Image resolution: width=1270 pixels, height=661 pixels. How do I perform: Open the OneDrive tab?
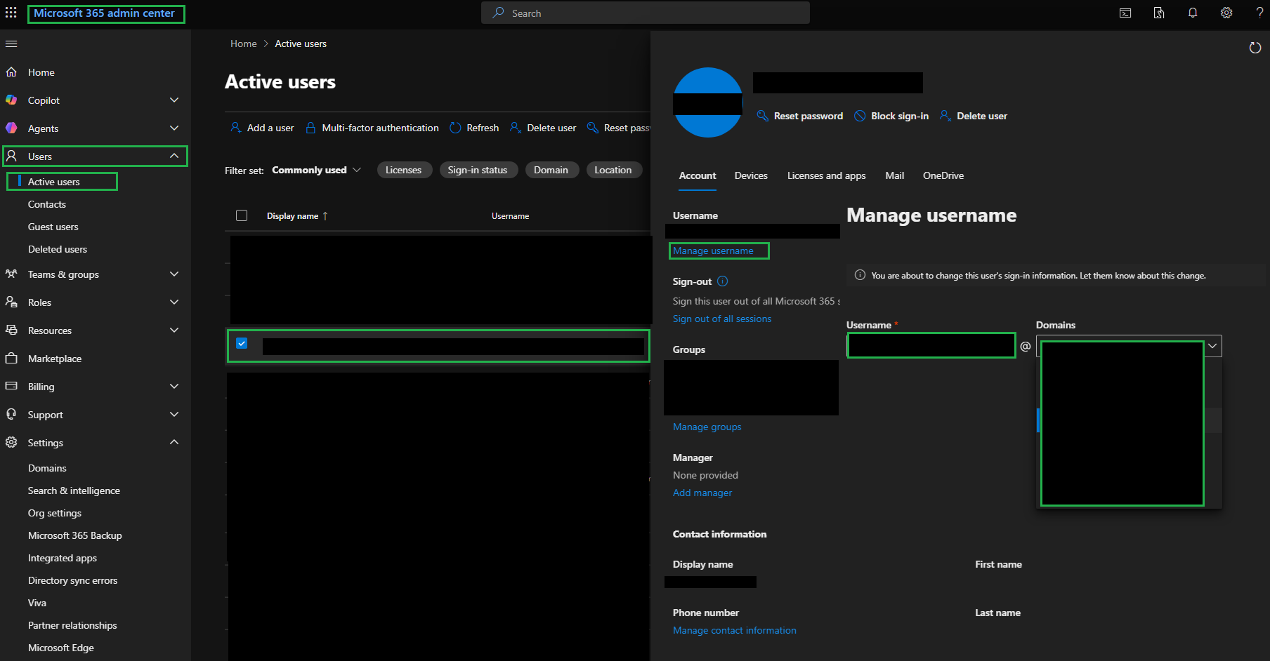click(x=943, y=175)
